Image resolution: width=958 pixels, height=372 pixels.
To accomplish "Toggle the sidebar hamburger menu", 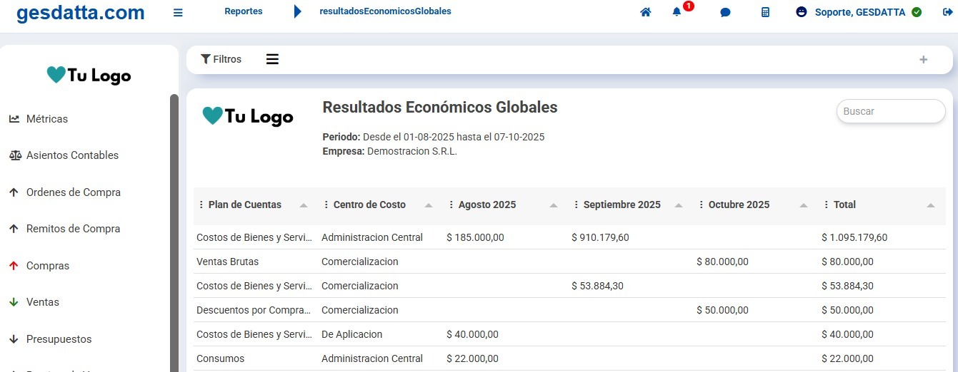I will point(178,12).
